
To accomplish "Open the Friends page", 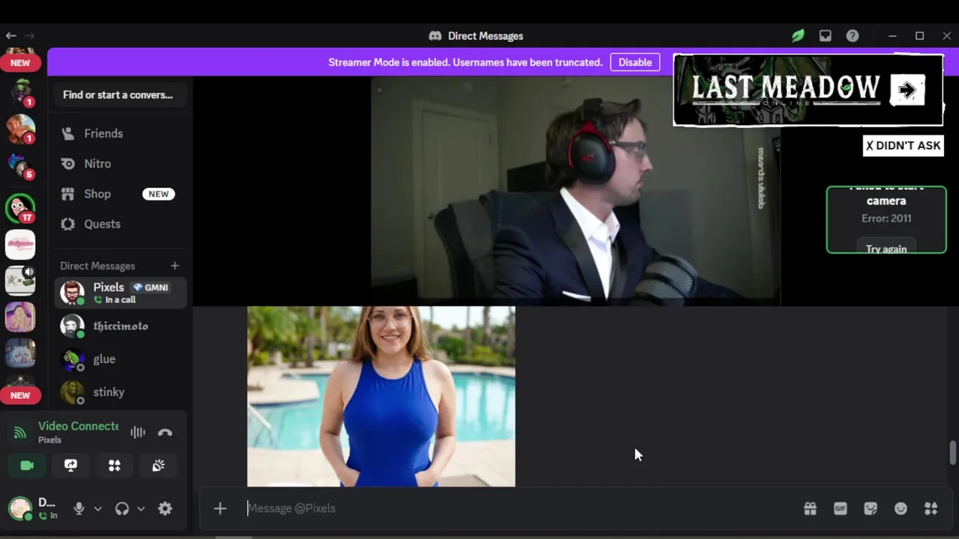I will pyautogui.click(x=120, y=133).
